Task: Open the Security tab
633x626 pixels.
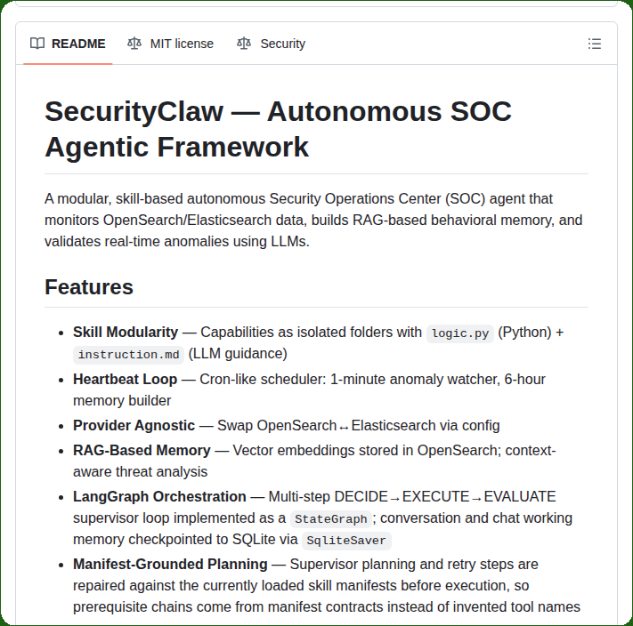Action: coord(271,44)
